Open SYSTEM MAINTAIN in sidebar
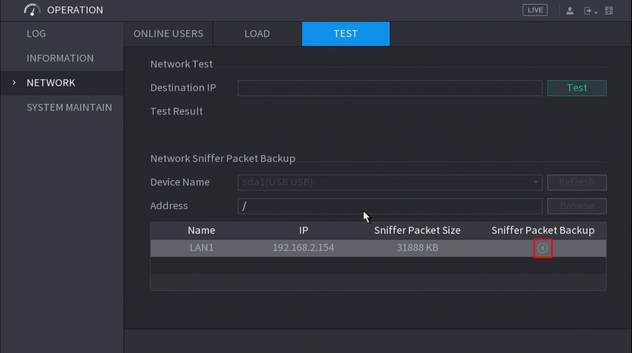The height and width of the screenshot is (353, 632). coord(69,107)
